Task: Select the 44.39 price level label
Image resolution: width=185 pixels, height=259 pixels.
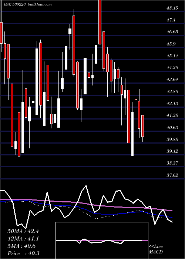Action: click(172, 68)
